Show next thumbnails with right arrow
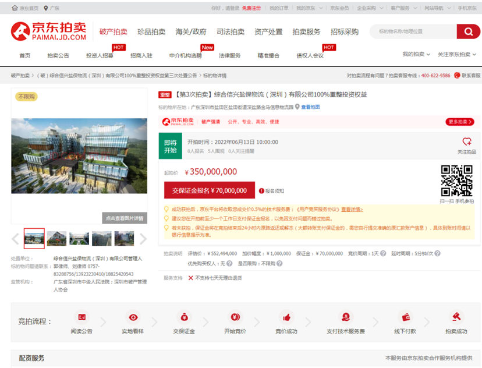This screenshot has height=368, width=482. pos(143,239)
